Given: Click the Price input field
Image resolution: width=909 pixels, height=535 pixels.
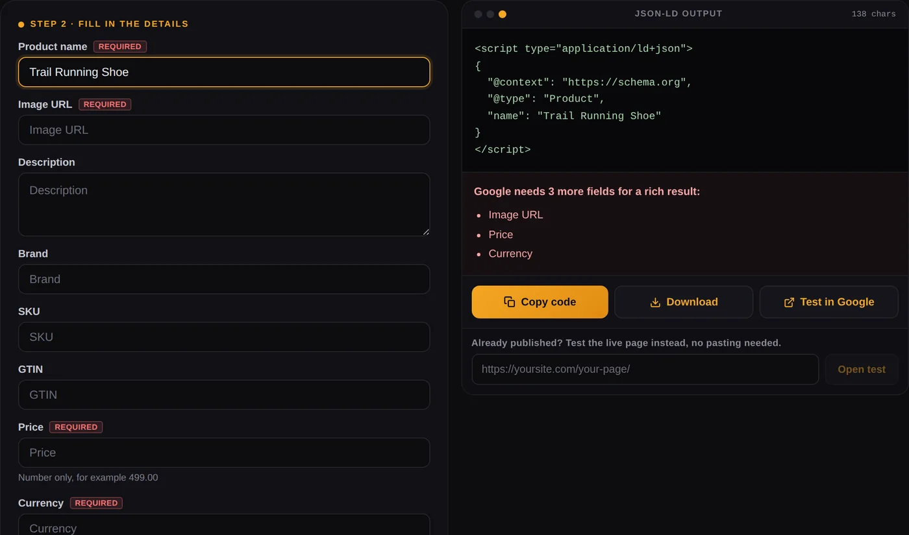Looking at the screenshot, I should click(x=224, y=453).
